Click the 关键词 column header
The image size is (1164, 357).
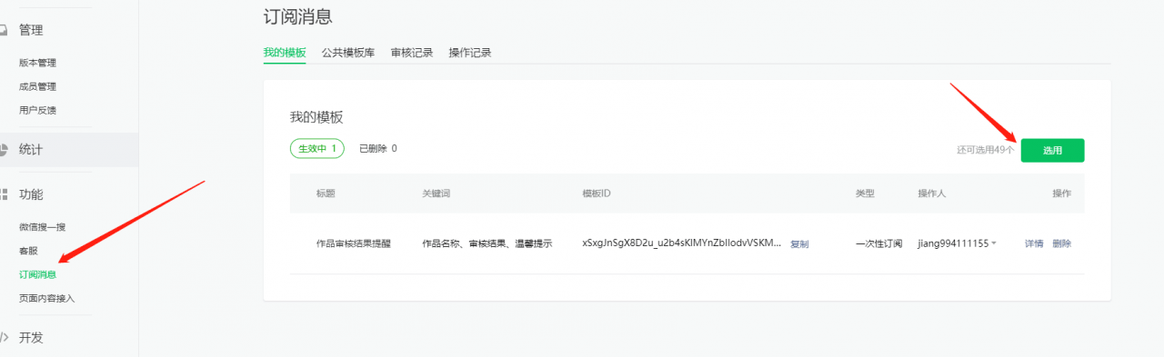[436, 193]
